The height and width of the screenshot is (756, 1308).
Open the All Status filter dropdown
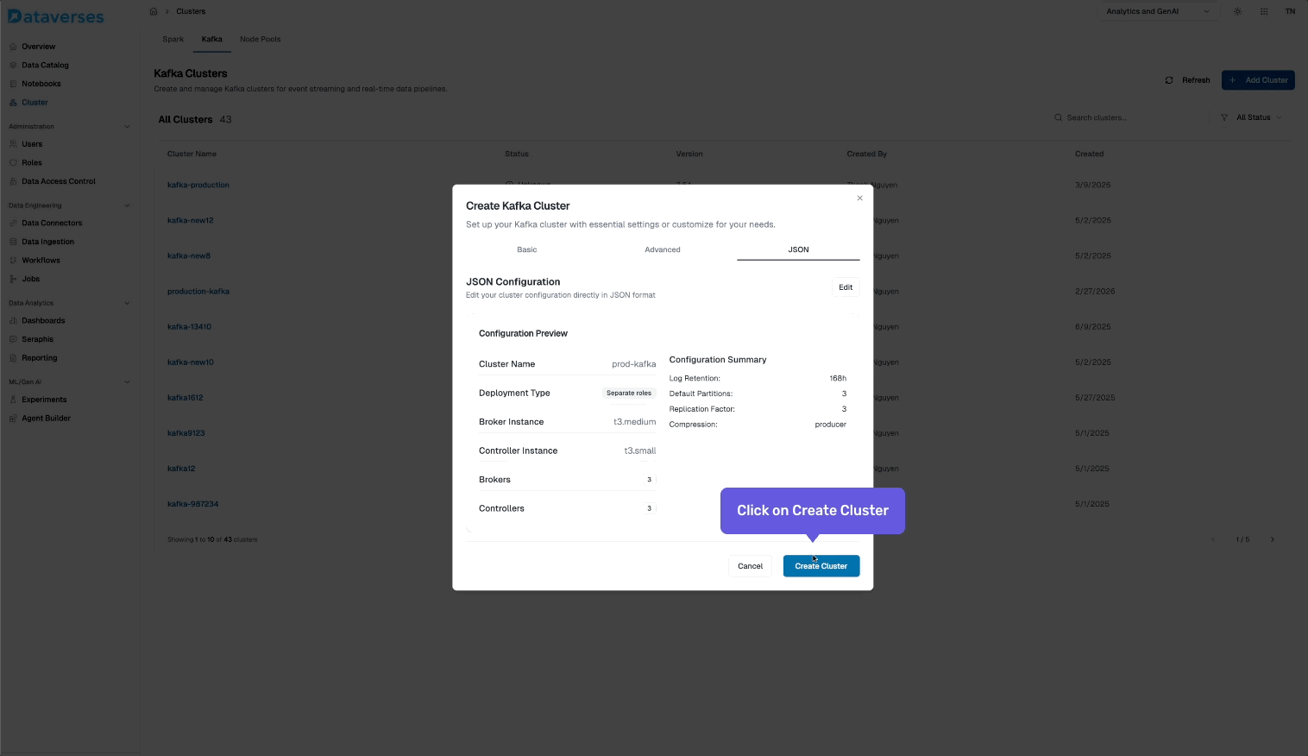(x=1251, y=117)
